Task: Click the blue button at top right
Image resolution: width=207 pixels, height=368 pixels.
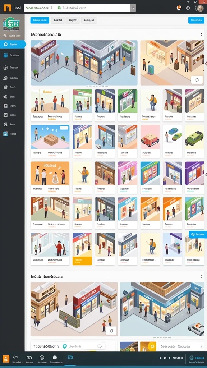Action: 196,20
